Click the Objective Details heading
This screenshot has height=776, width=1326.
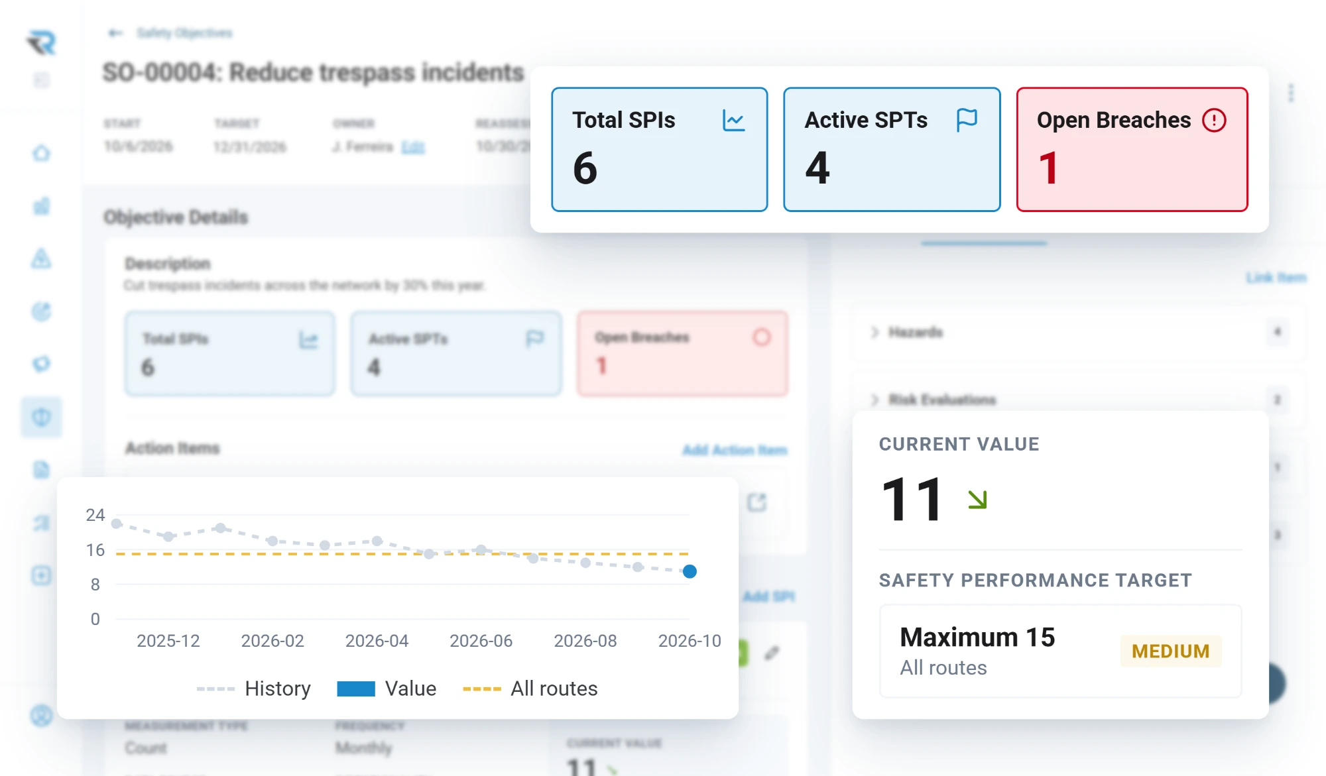coord(176,217)
